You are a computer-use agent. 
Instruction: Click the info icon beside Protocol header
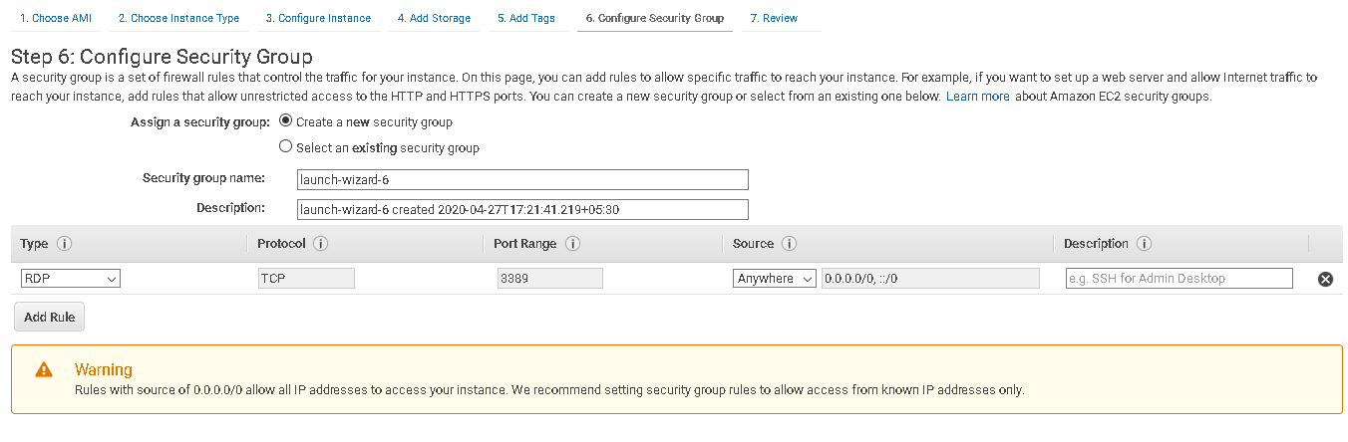321,244
